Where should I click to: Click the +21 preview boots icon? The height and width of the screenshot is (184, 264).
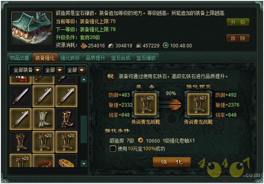(x=198, y=105)
